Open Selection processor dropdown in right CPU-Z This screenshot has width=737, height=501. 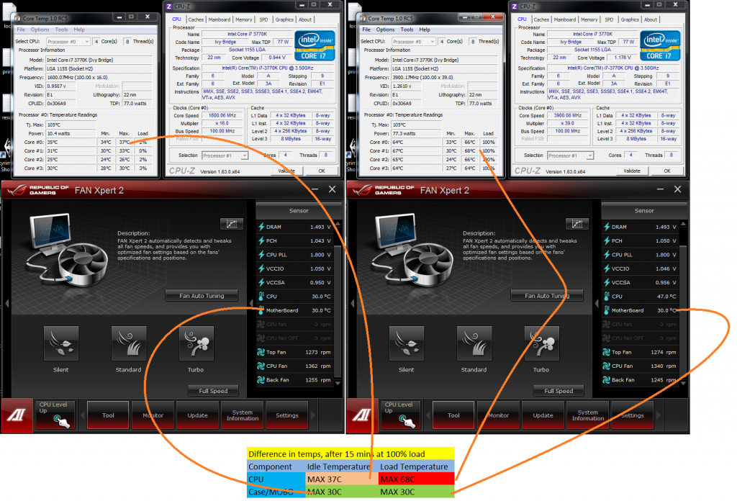coord(571,155)
